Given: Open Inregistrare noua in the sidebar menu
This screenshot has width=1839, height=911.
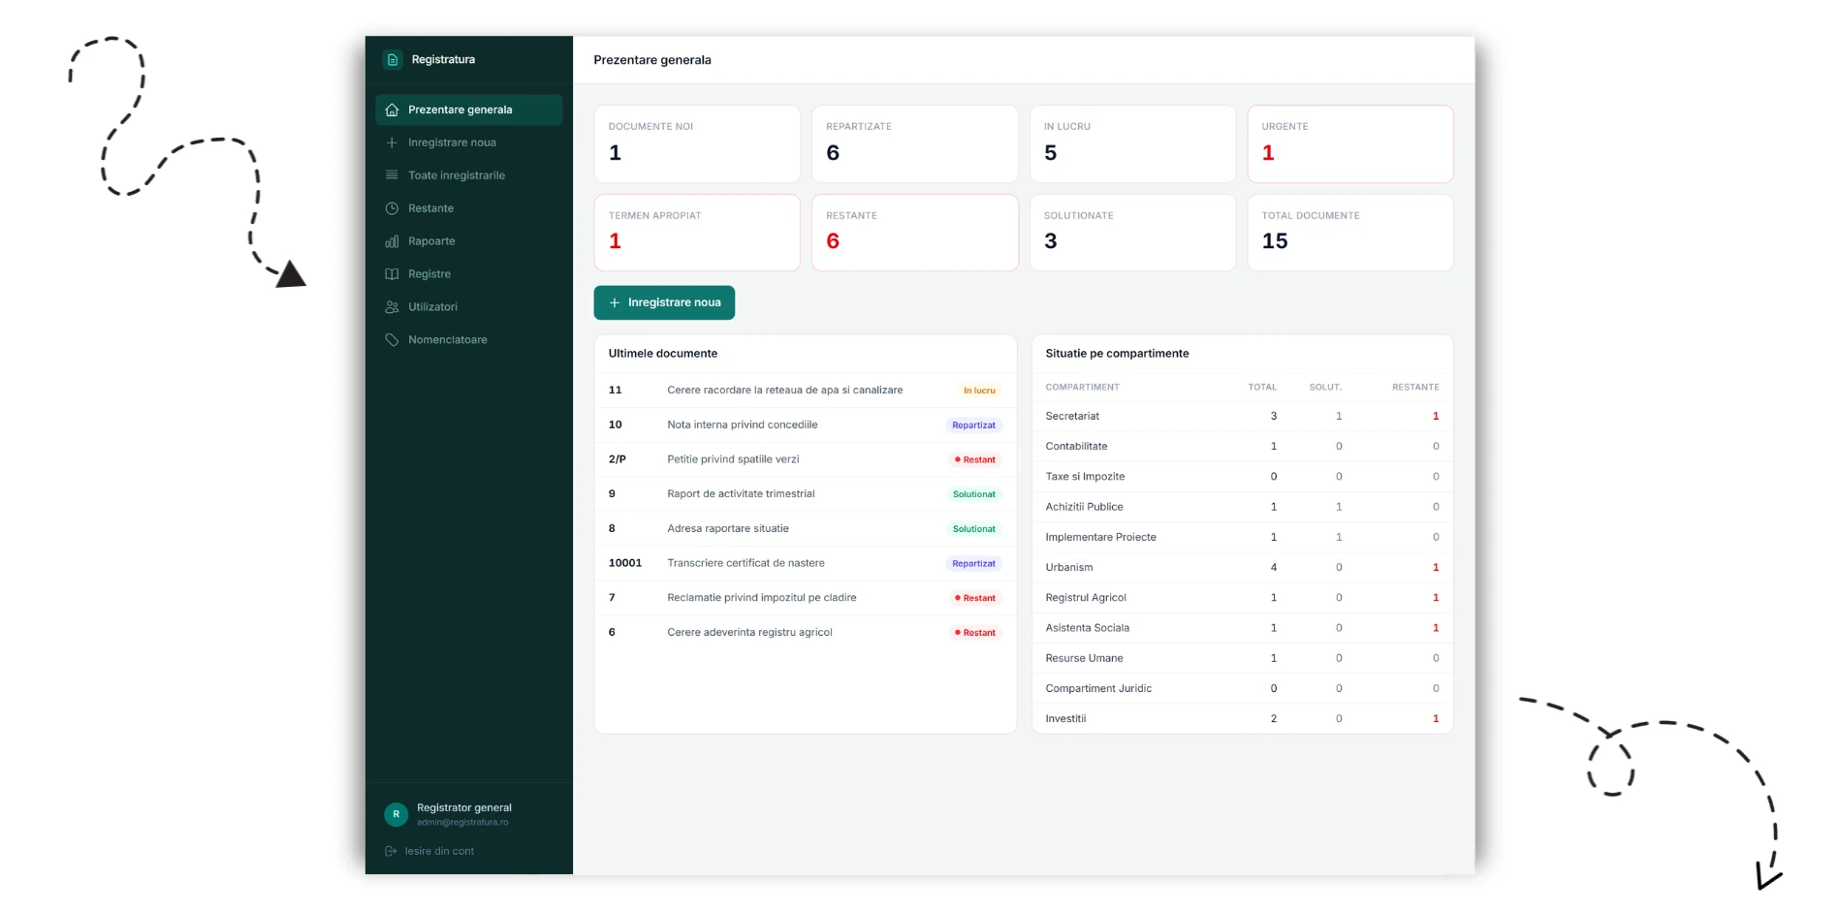Looking at the screenshot, I should [468, 143].
